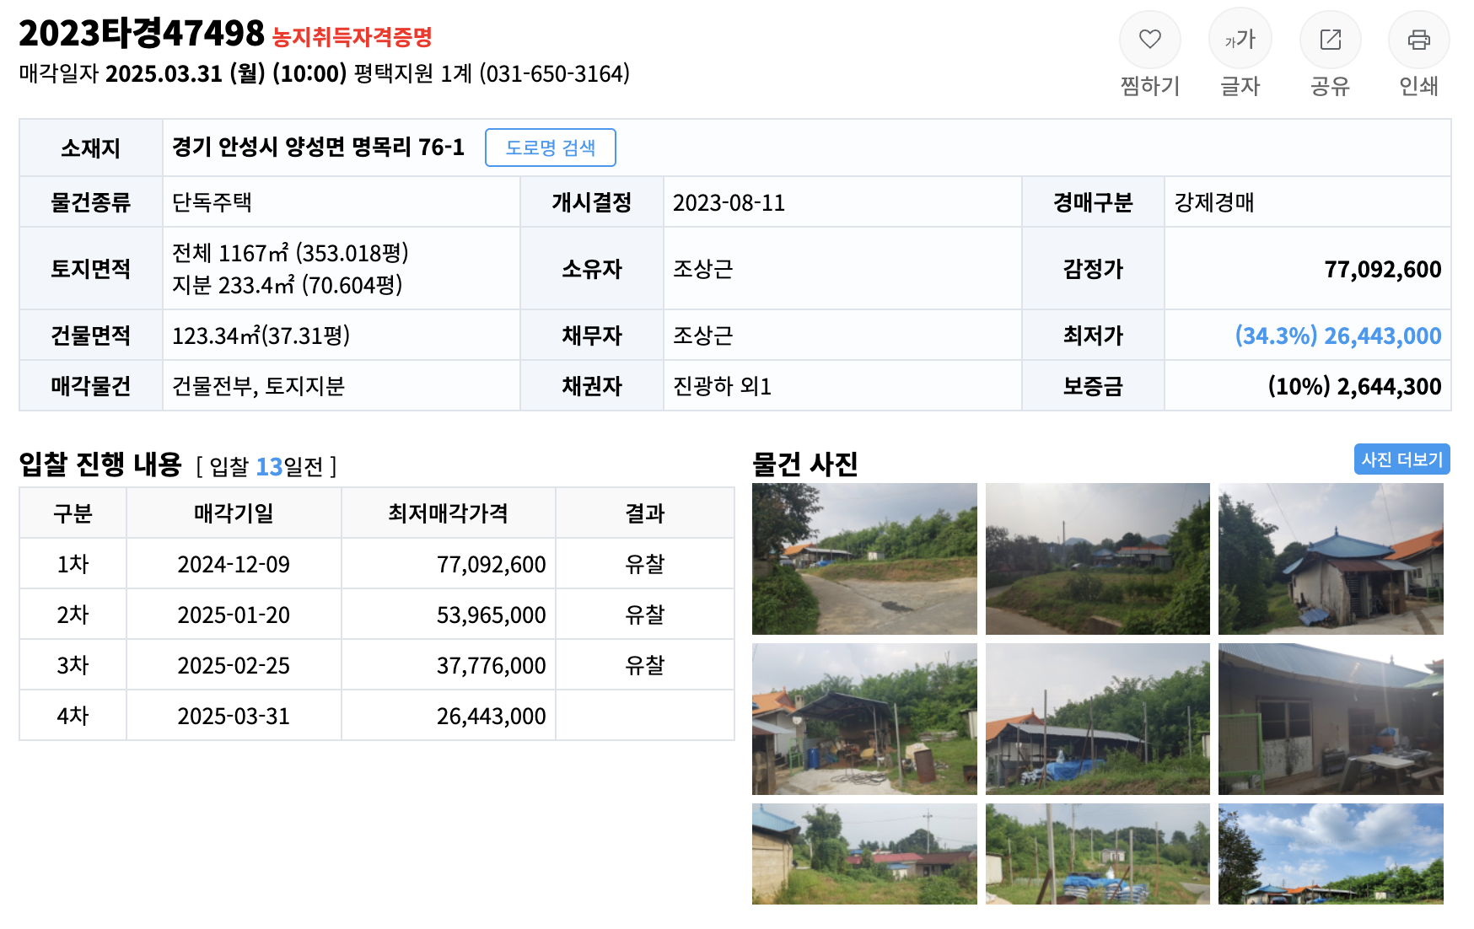
Task: Click the 입찰 13일전 countdown text
Action: (x=266, y=466)
